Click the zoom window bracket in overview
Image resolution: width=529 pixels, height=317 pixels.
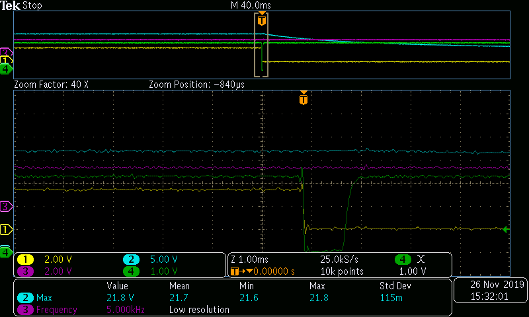click(261, 46)
